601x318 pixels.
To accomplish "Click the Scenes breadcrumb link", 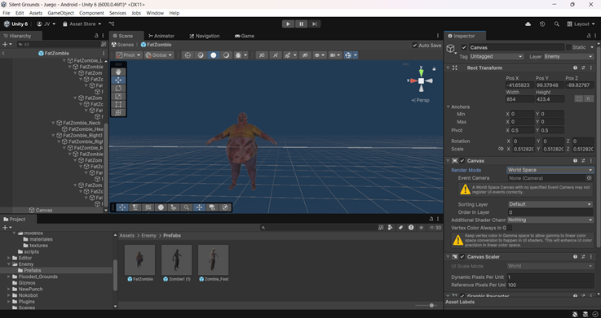I will pyautogui.click(x=122, y=45).
